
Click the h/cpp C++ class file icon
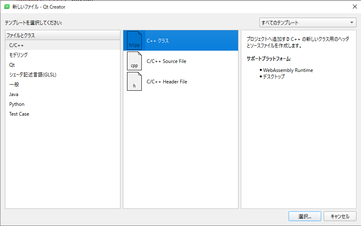(x=134, y=41)
